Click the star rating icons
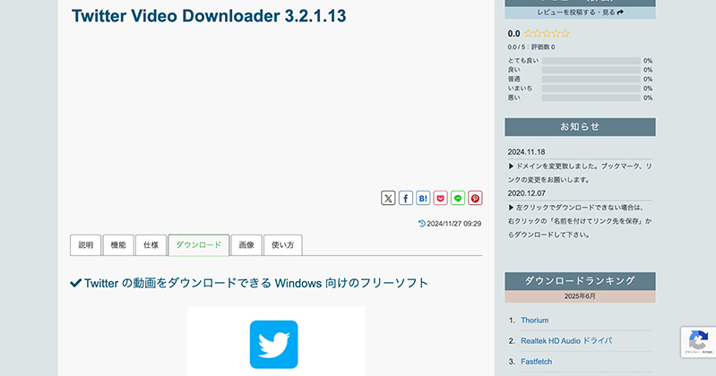Image resolution: width=716 pixels, height=376 pixels. click(547, 33)
